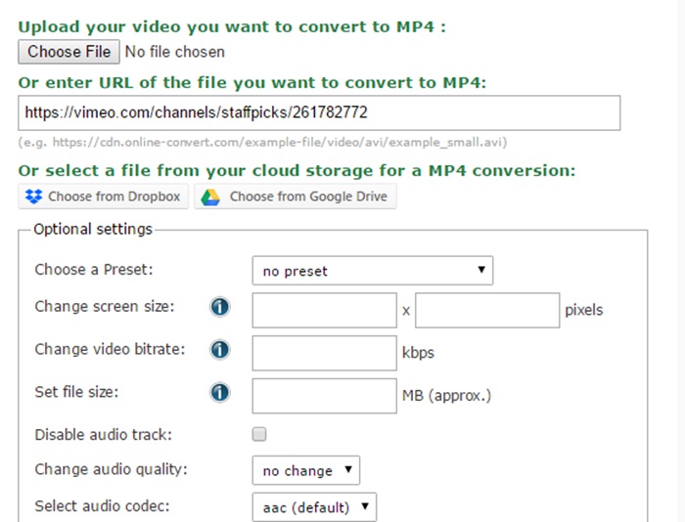Open the Change audio quality dropdown

click(x=305, y=470)
